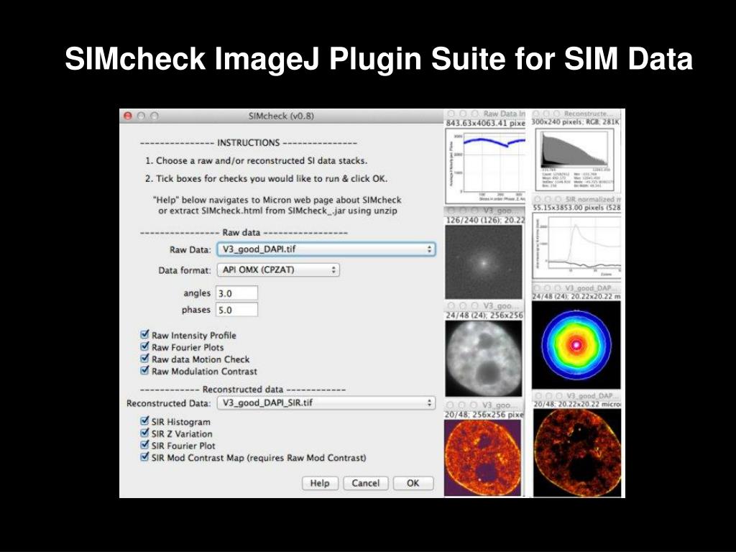The height and width of the screenshot is (552, 736).
Task: Click the '126/240 (126); 20.22' status text
Action: (485, 220)
